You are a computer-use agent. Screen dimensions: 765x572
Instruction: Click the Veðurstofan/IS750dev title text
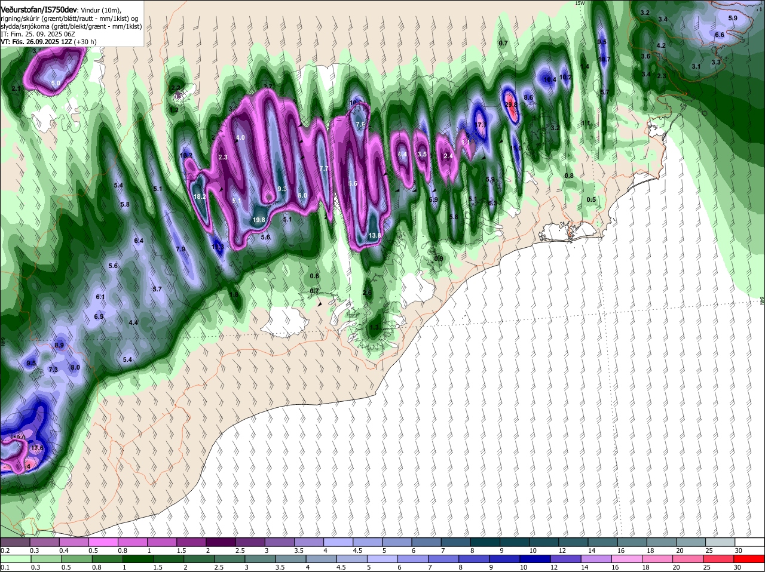[38, 10]
